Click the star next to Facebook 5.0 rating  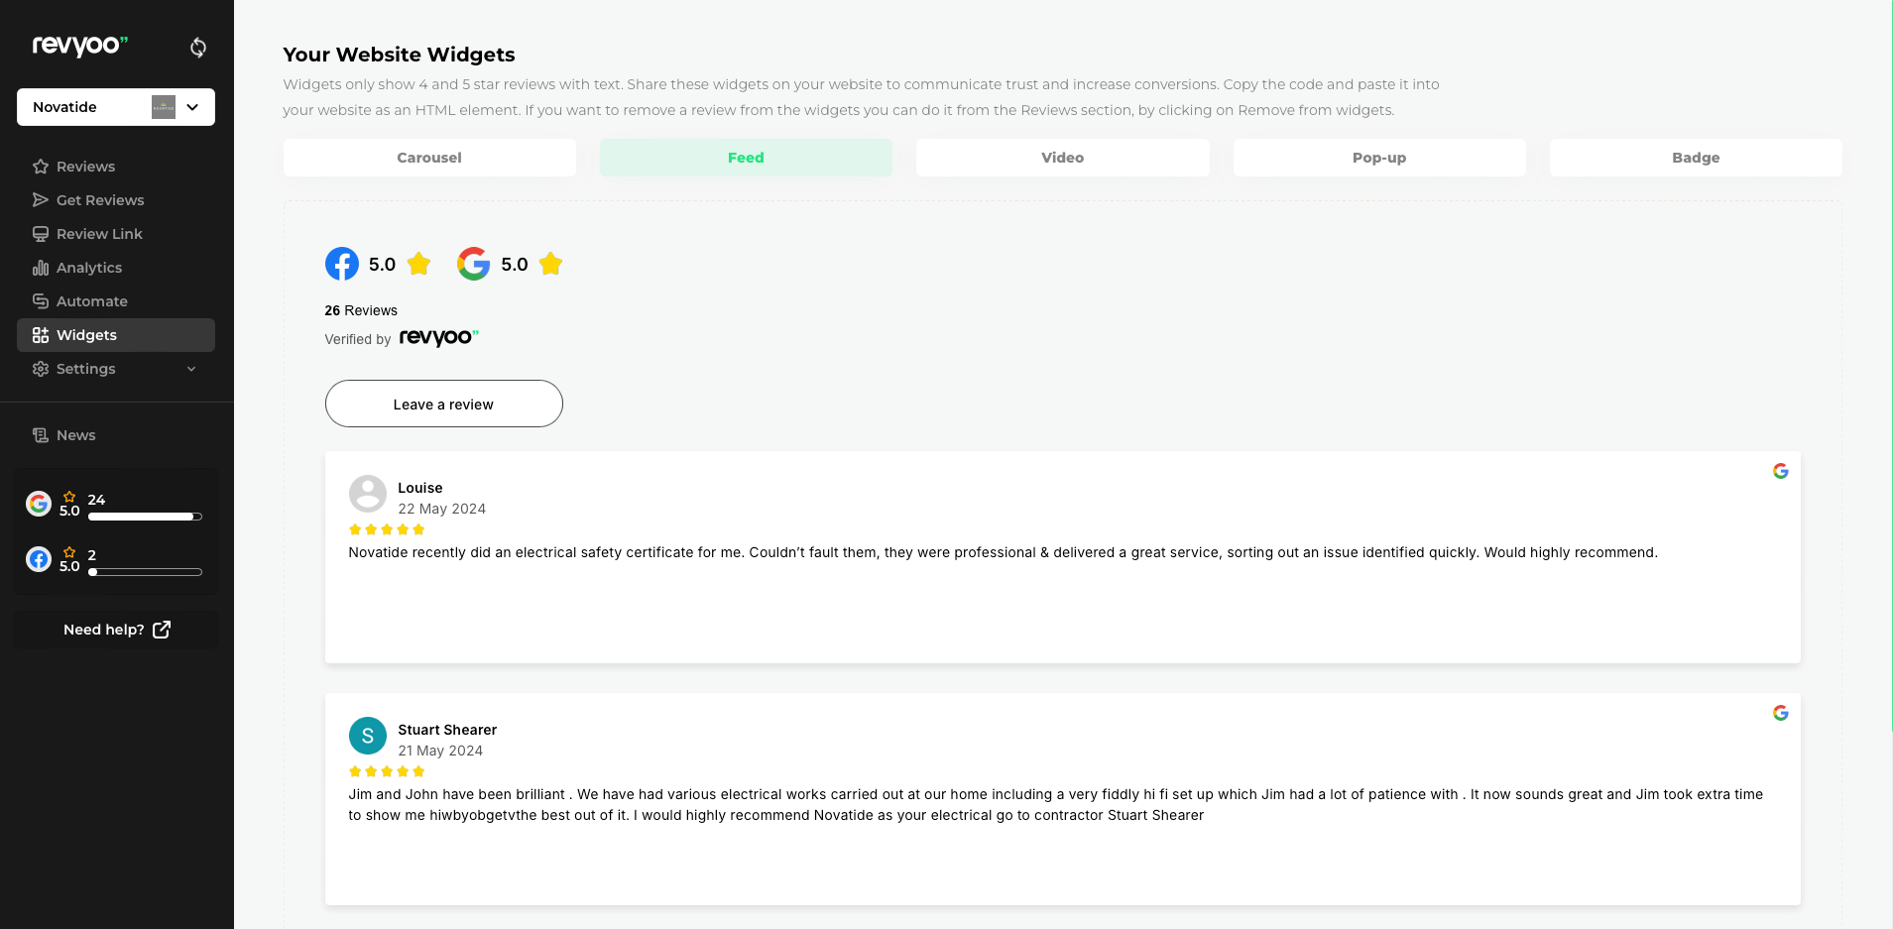pyautogui.click(x=419, y=264)
